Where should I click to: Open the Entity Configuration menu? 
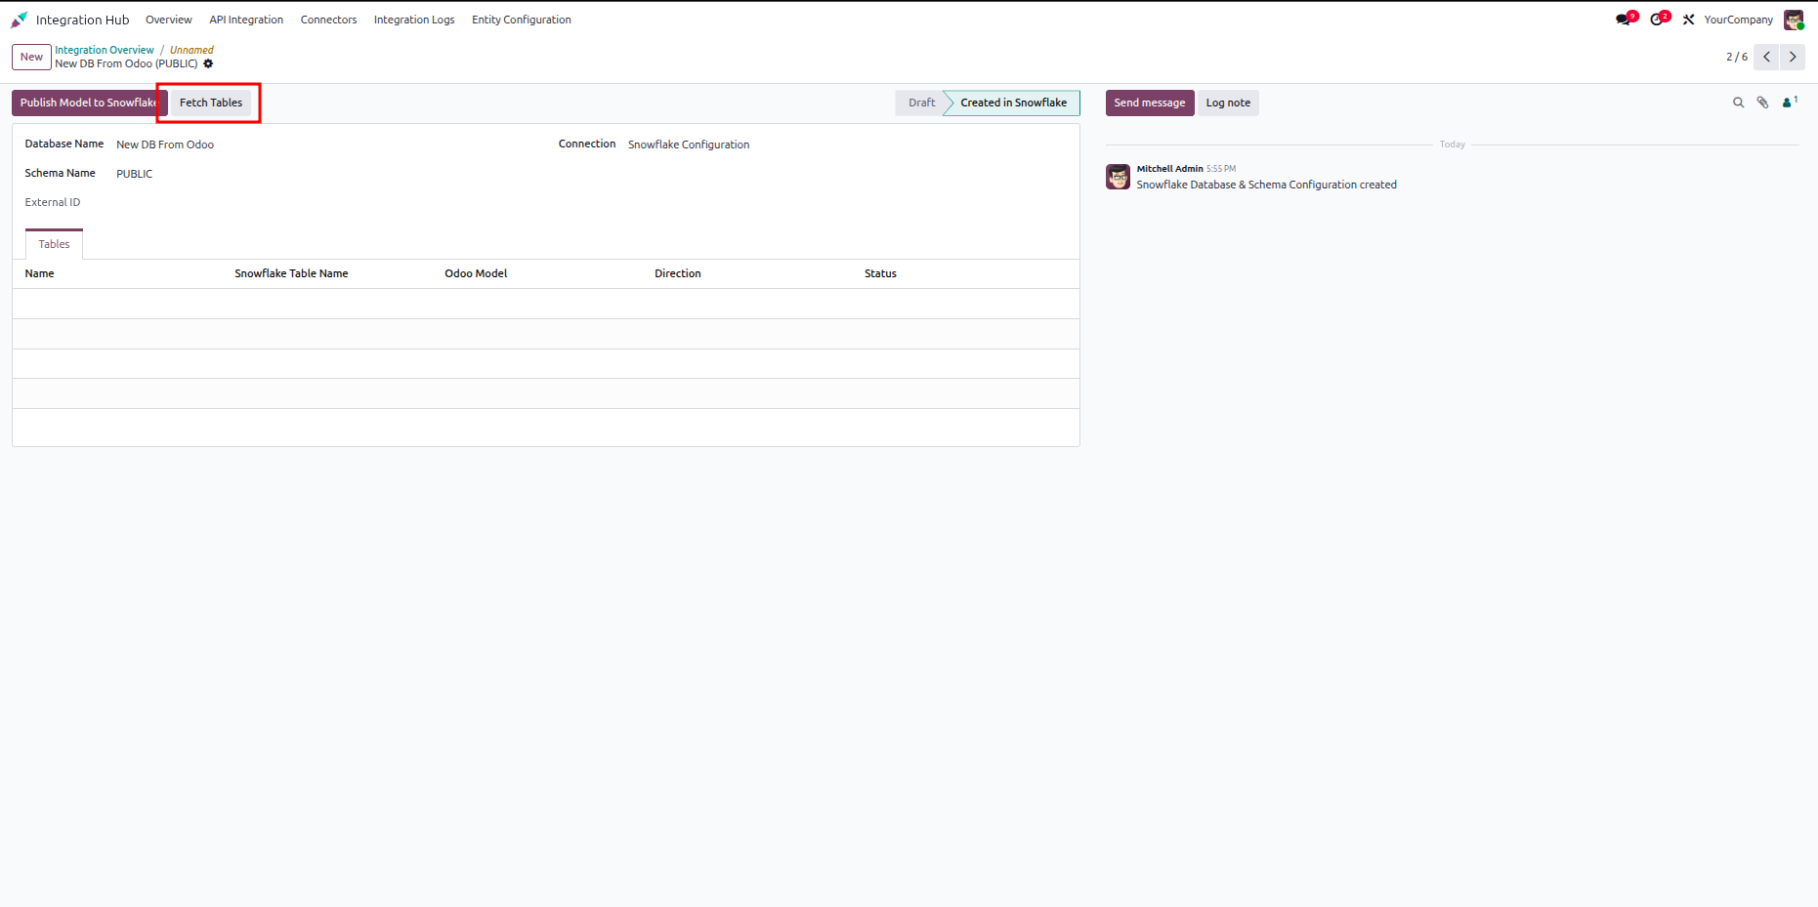pos(522,20)
